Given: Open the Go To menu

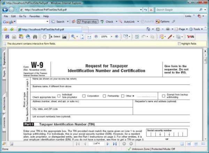Looking at the screenshot, I should click(x=23, y=16).
